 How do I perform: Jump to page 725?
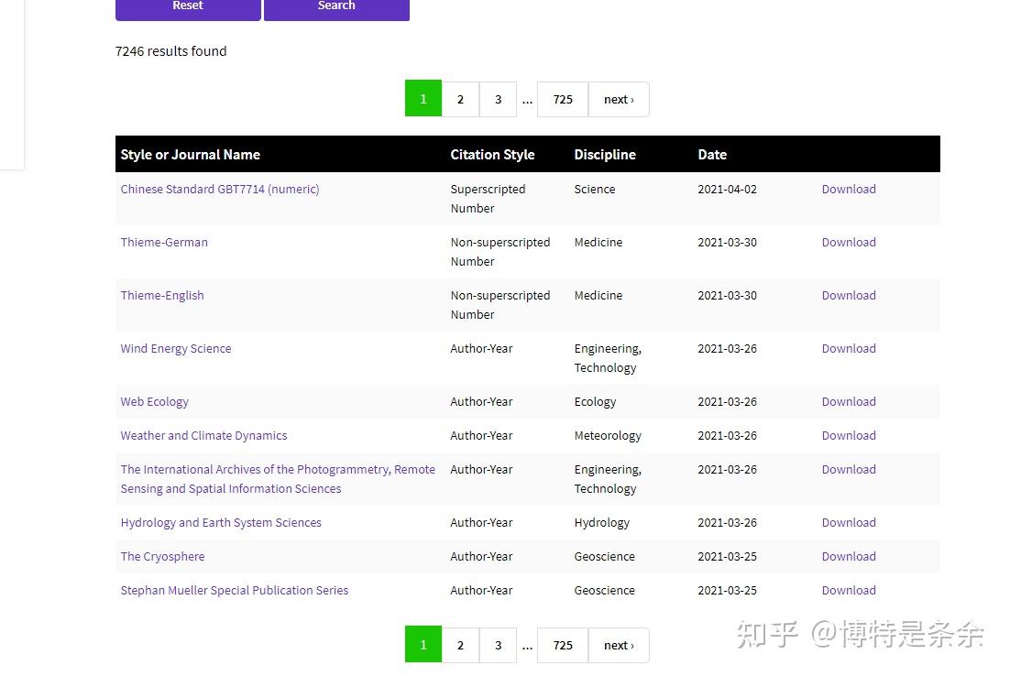click(562, 99)
